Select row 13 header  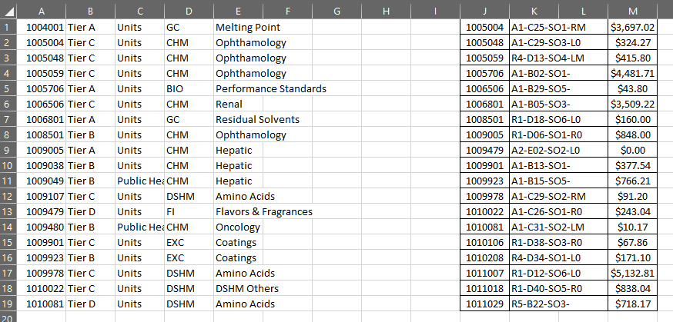pyautogui.click(x=8, y=211)
